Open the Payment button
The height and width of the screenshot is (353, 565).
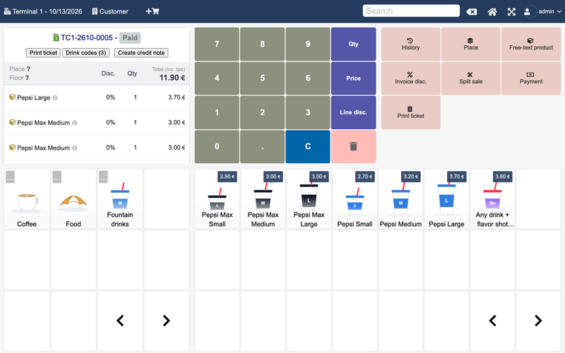531,78
